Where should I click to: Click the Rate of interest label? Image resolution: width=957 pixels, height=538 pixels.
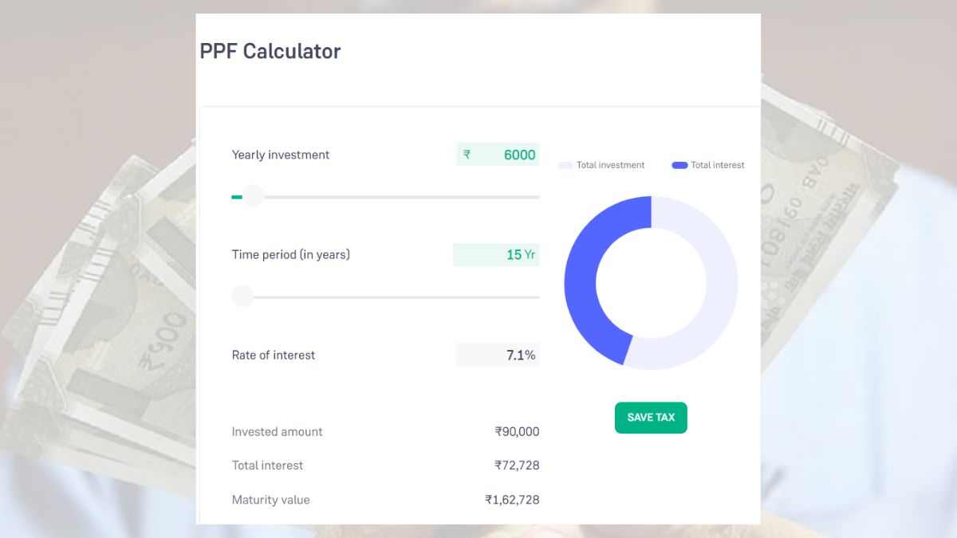pos(274,355)
